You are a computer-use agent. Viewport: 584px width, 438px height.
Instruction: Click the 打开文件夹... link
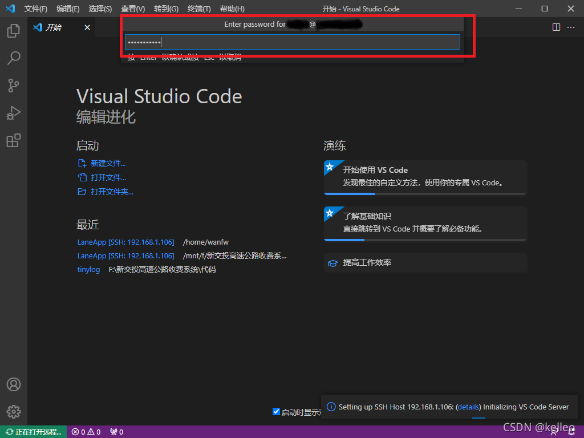(112, 192)
